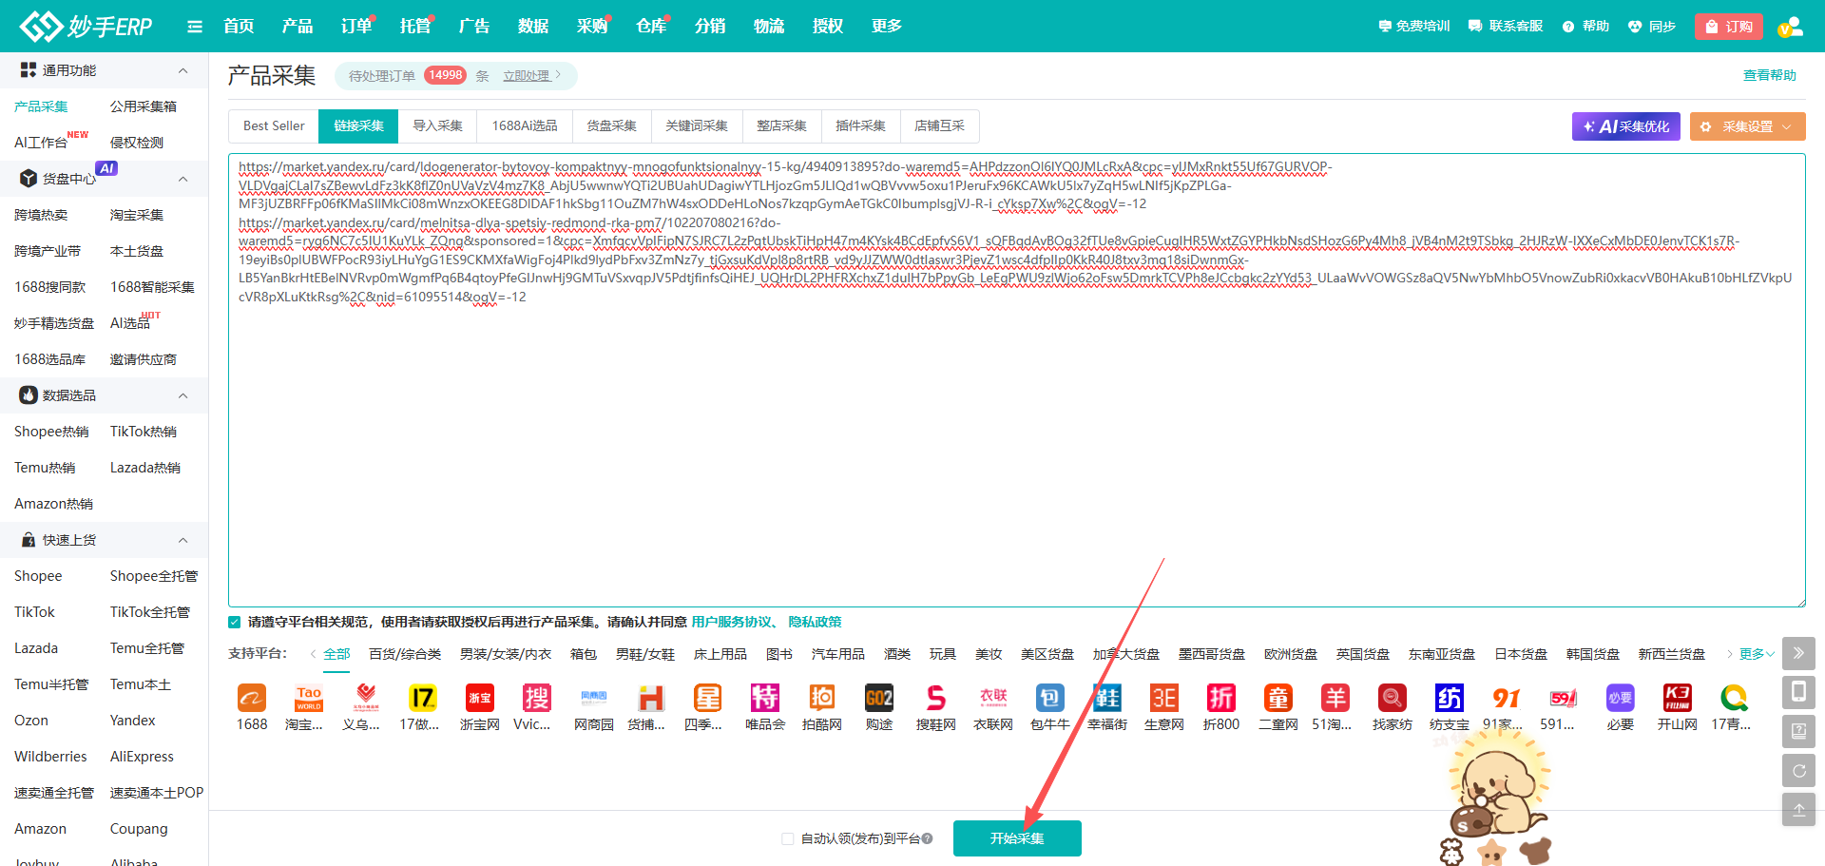Select the 衣联网 platform icon
Image resolution: width=1825 pixels, height=866 pixels.
click(x=993, y=699)
